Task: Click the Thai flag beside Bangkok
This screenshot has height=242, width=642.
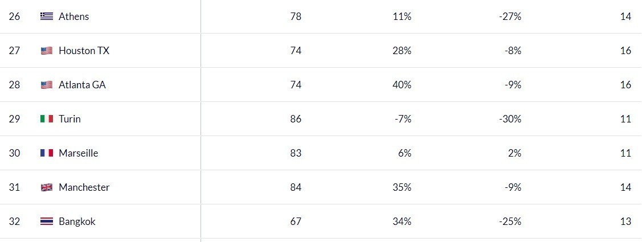Action: tap(47, 222)
